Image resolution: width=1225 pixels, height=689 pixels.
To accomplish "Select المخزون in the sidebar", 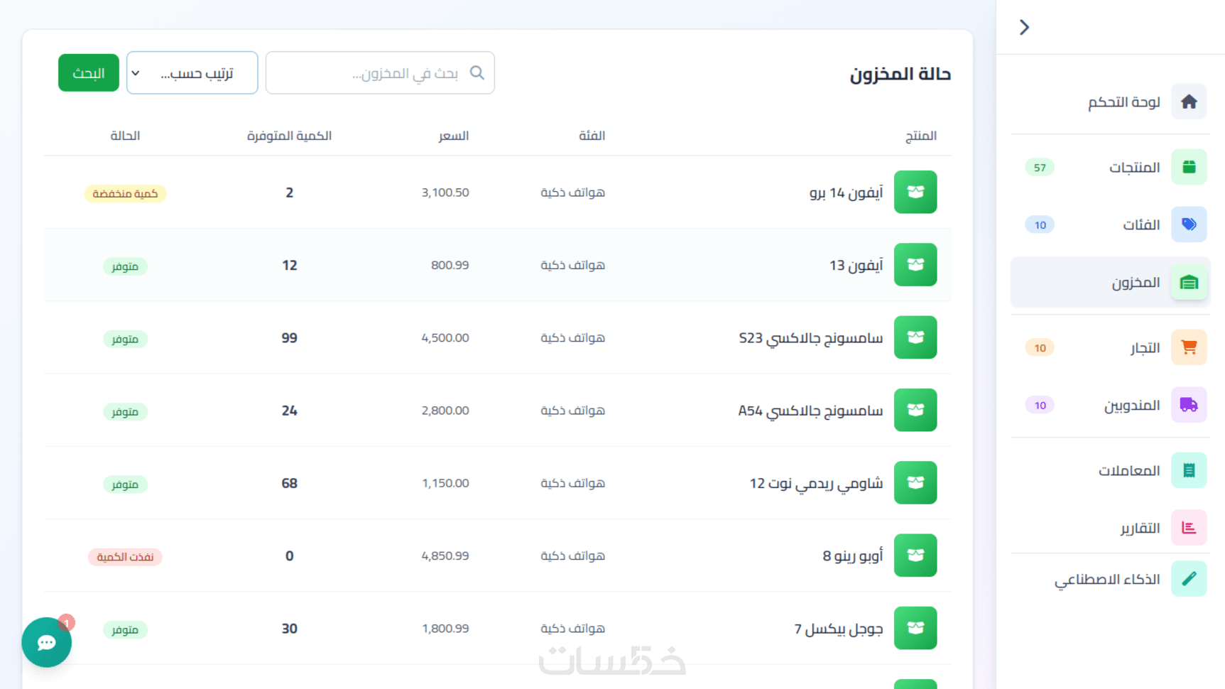I will pyautogui.click(x=1111, y=282).
